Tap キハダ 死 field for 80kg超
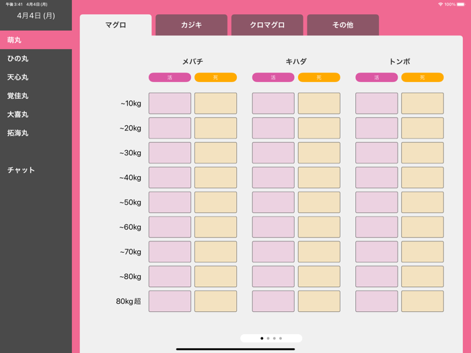Viewport: 471px width, 353px height. [x=319, y=301]
